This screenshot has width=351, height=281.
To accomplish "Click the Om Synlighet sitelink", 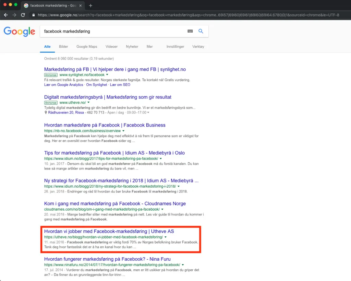I will [x=96, y=85].
